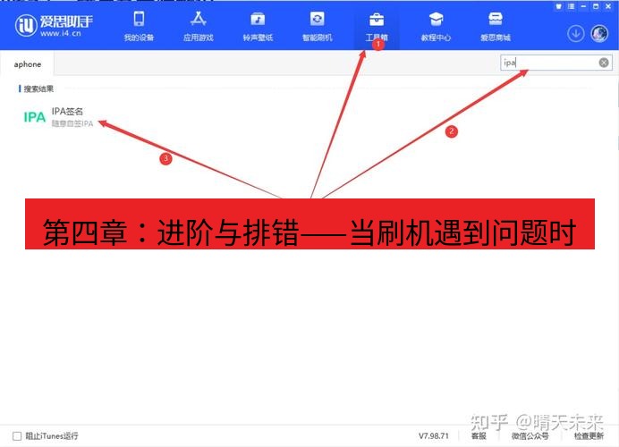Open the 我的设备 (My Device) section
This screenshot has width=619, height=447.
pyautogui.click(x=139, y=26)
